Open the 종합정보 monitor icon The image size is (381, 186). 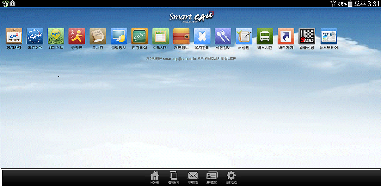coord(119,36)
